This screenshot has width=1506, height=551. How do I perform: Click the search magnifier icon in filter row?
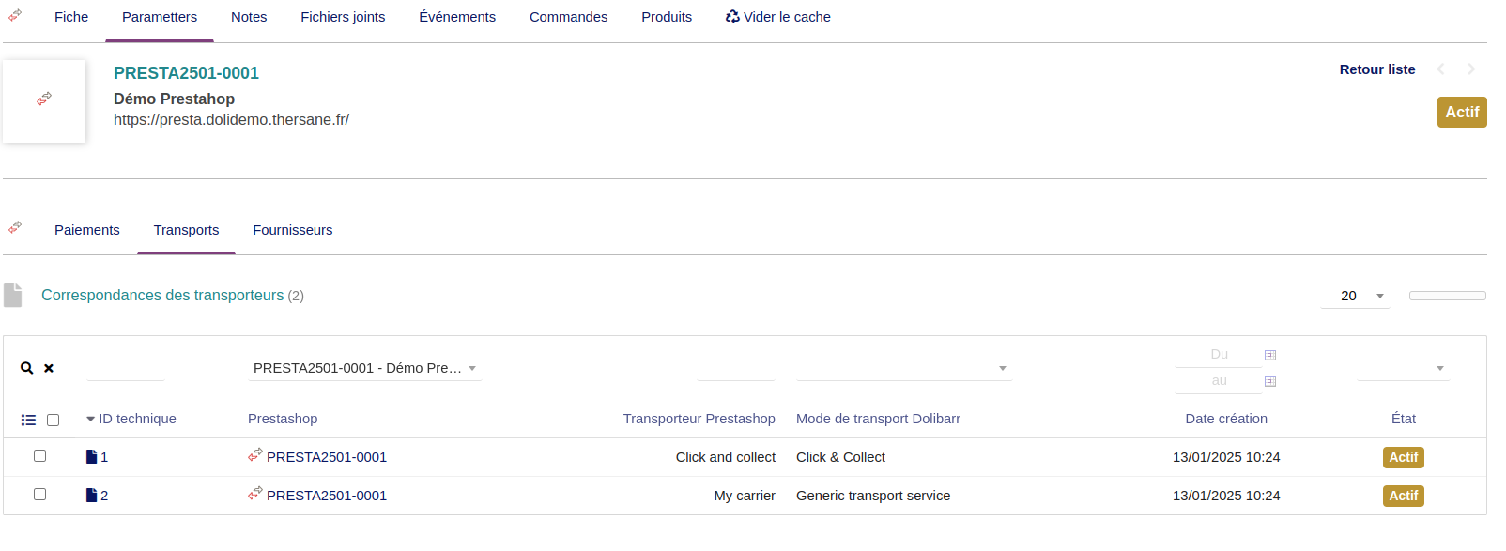point(26,368)
